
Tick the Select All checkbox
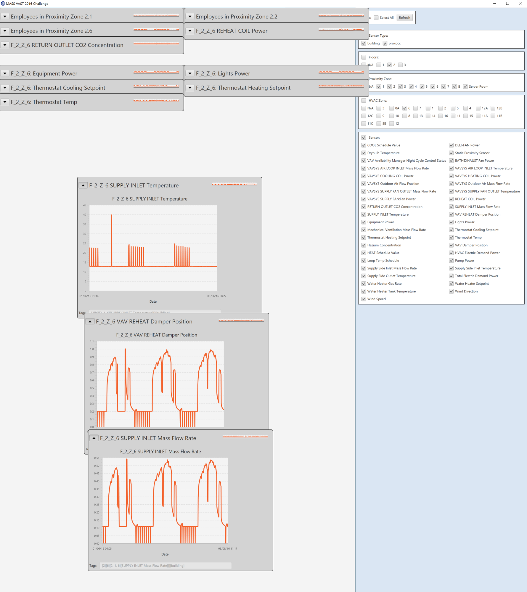(x=376, y=18)
